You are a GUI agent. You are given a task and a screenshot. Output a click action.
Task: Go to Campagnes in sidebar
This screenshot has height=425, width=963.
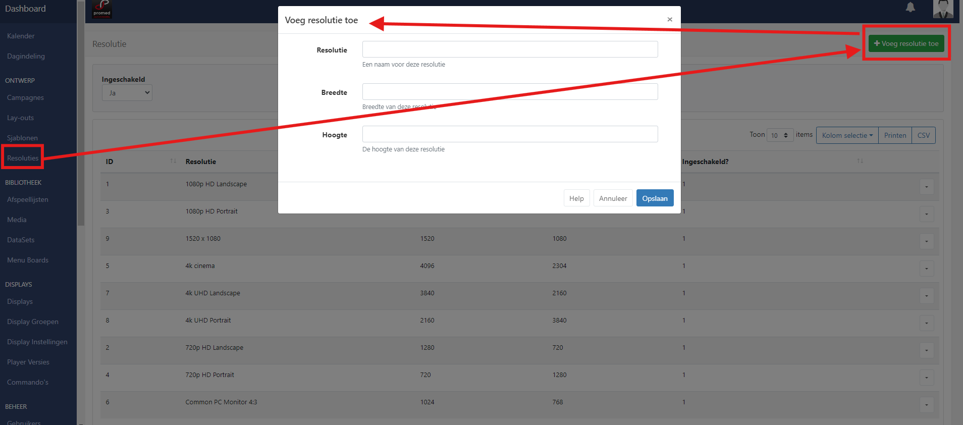pos(26,98)
